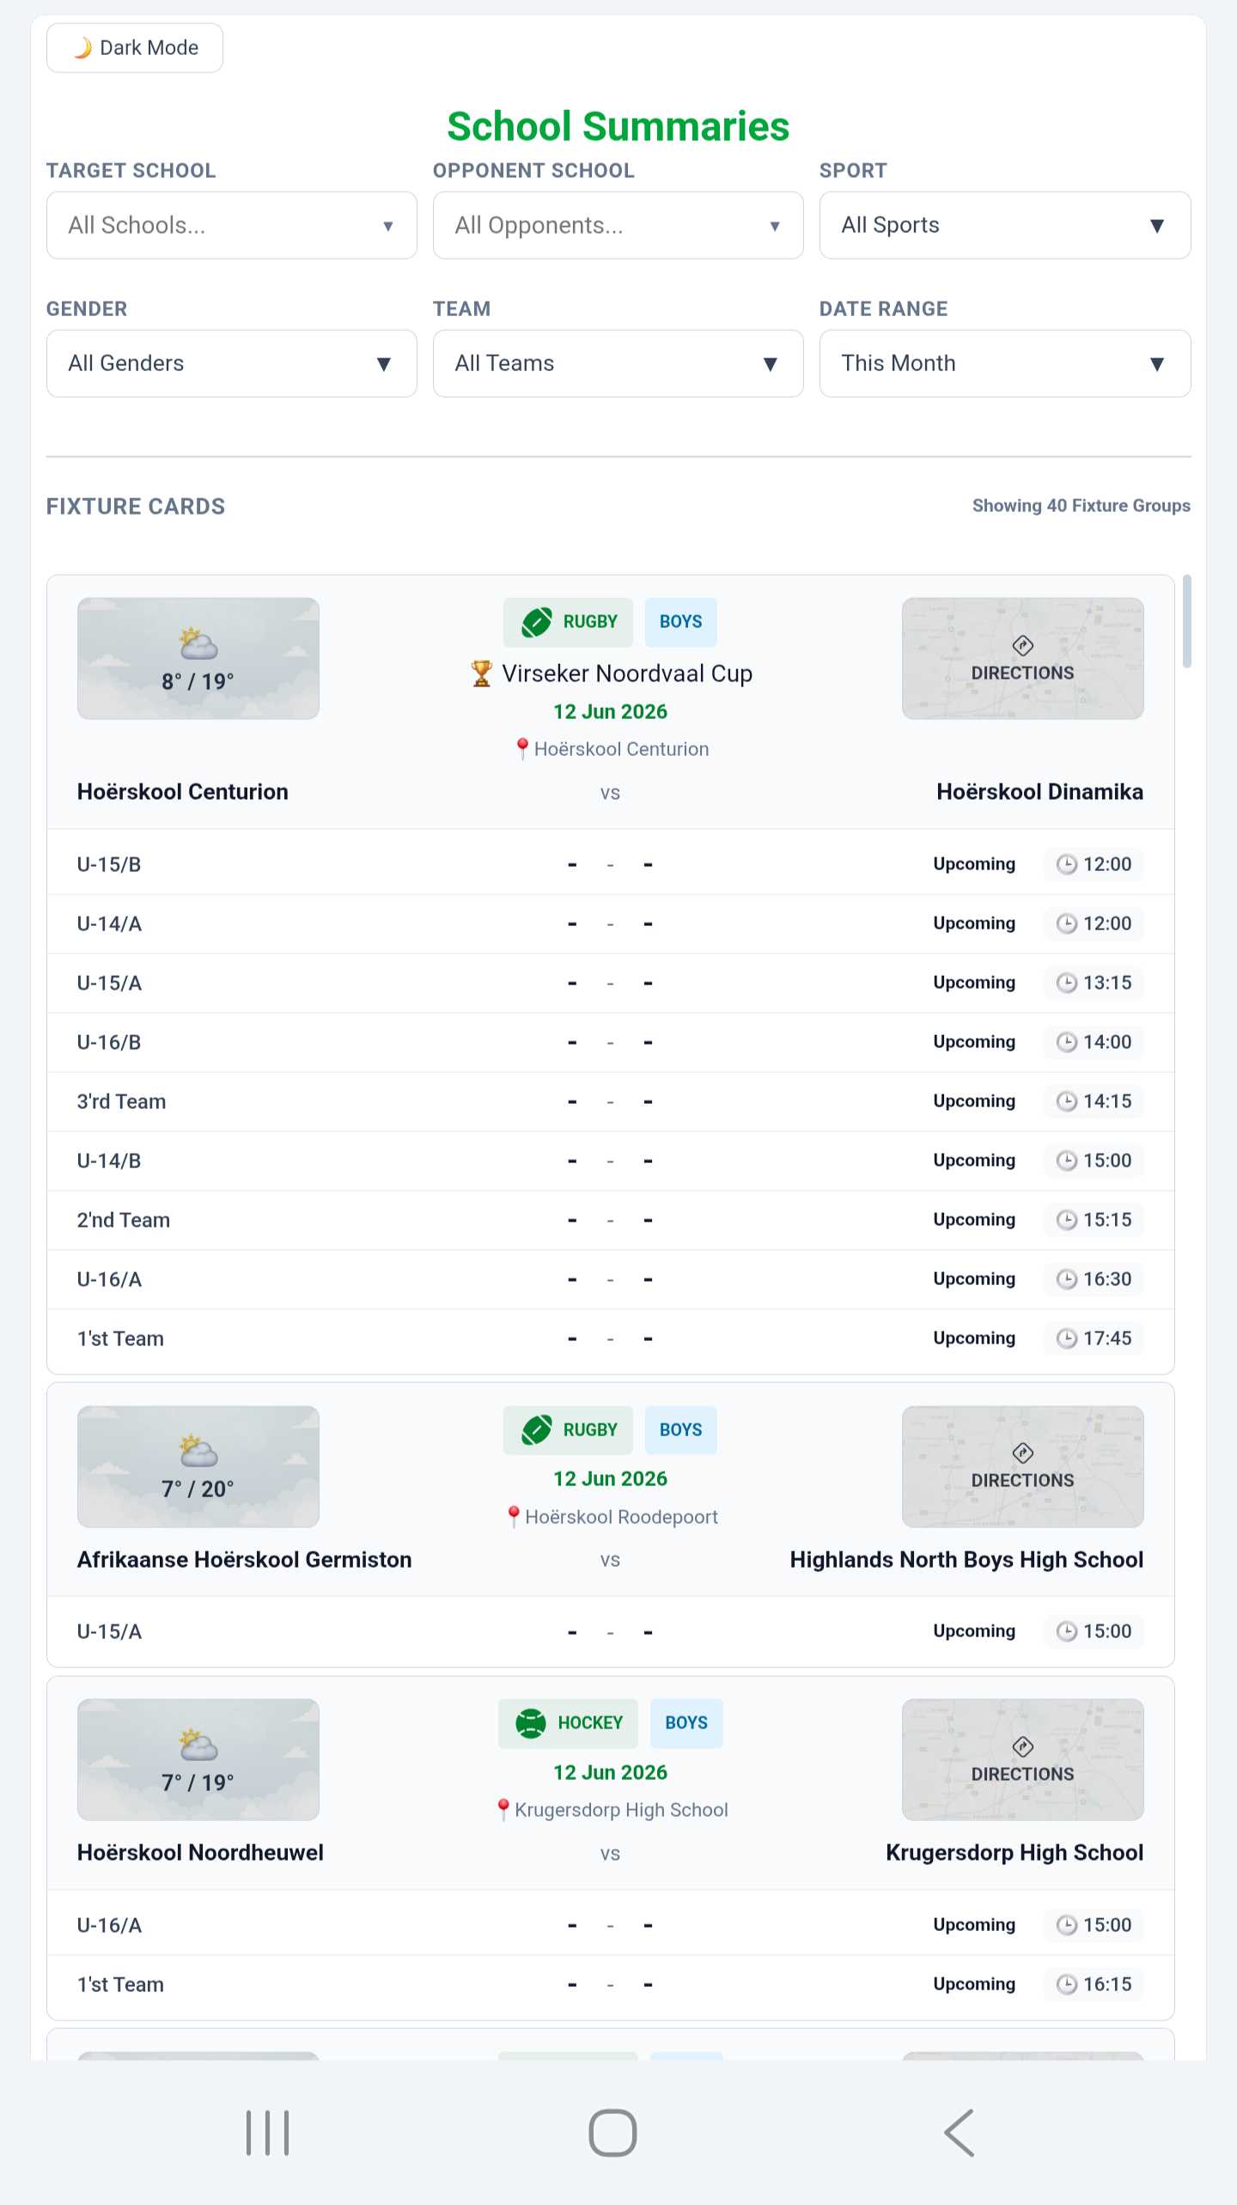Open the Target School dropdown
This screenshot has height=2205, width=1237.
[232, 225]
